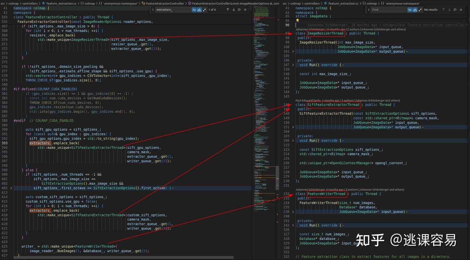Unfold collapsed code at line 403
470x260 pixels.
pos(11,188)
